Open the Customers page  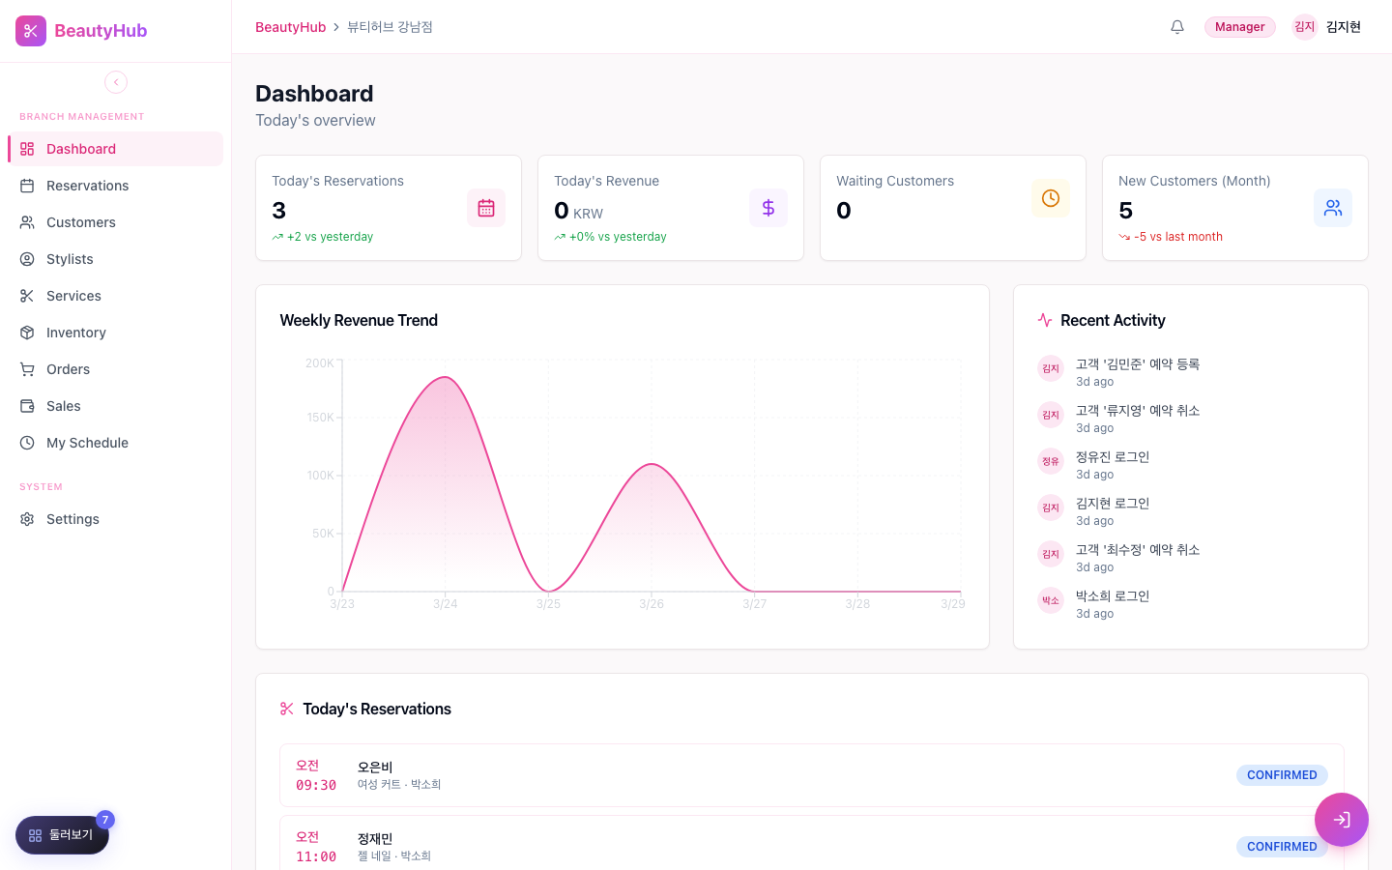tap(116, 222)
